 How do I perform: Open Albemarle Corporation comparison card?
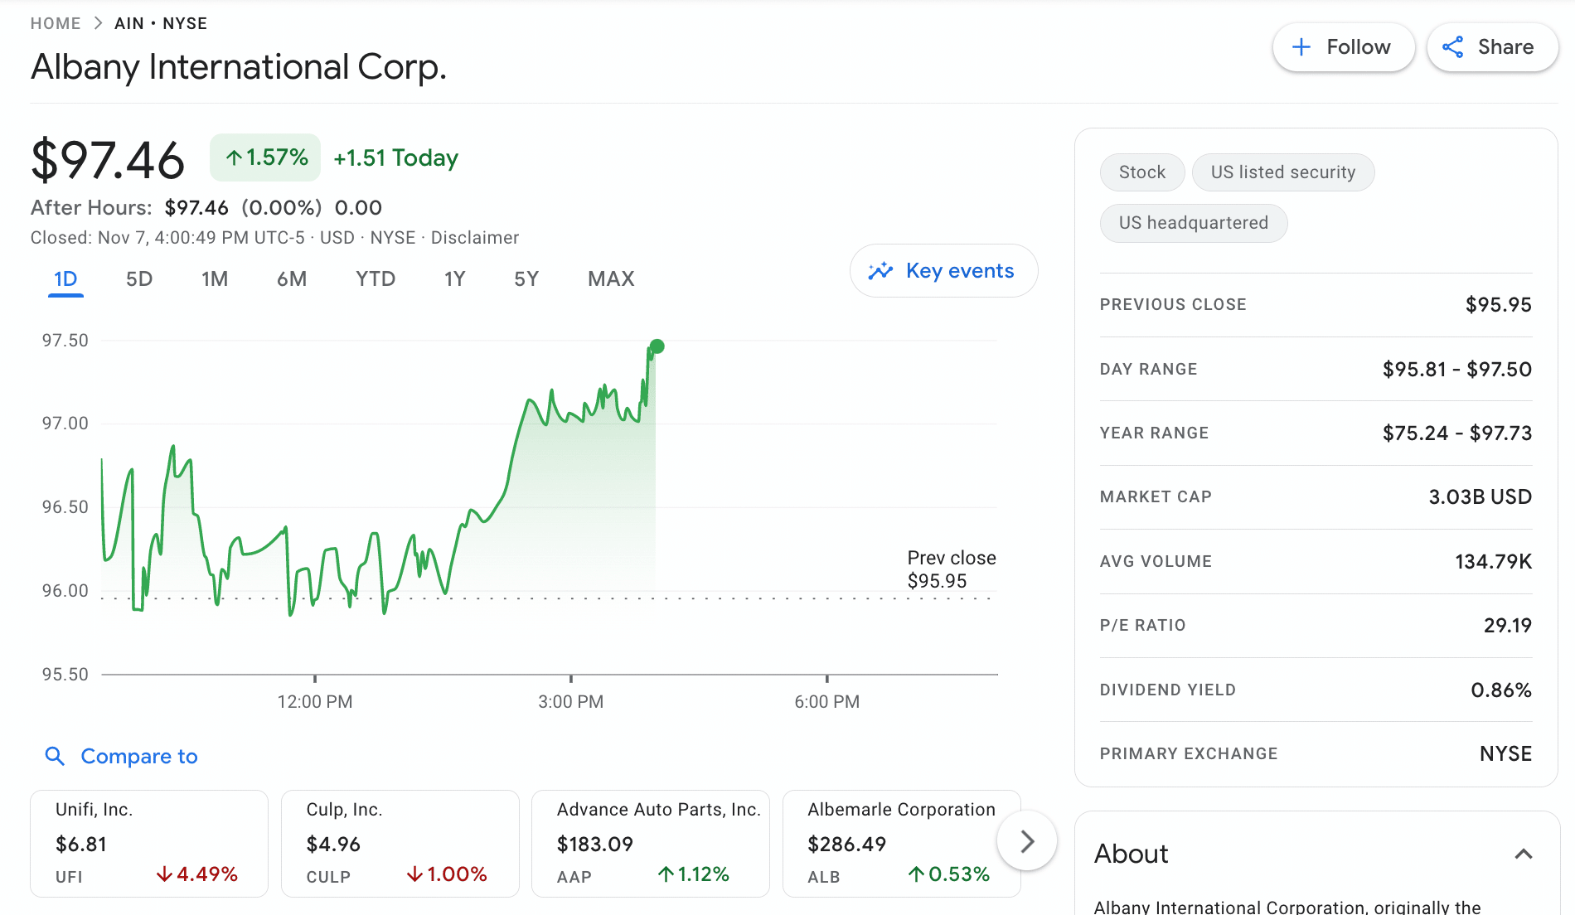(902, 844)
